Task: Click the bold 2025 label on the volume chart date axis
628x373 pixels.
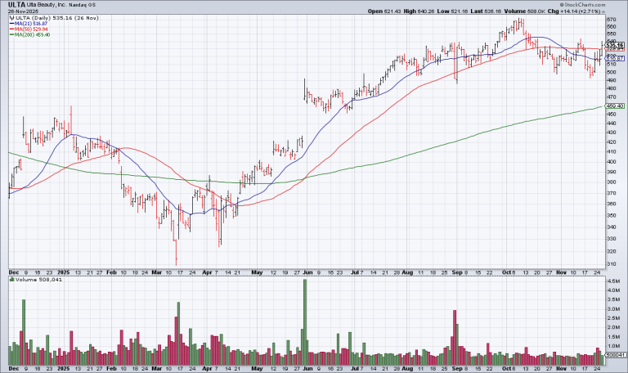Action: (x=63, y=368)
